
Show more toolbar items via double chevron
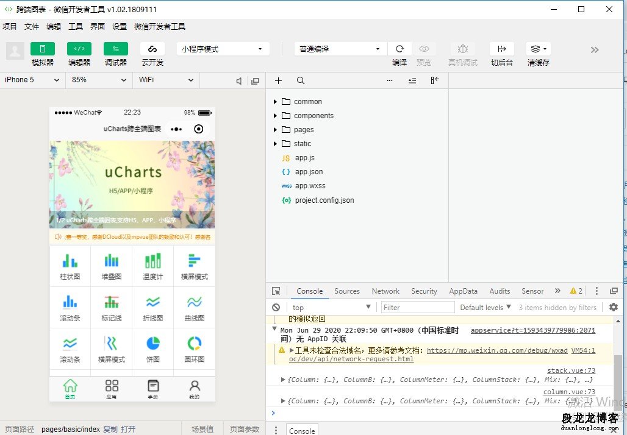(595, 50)
